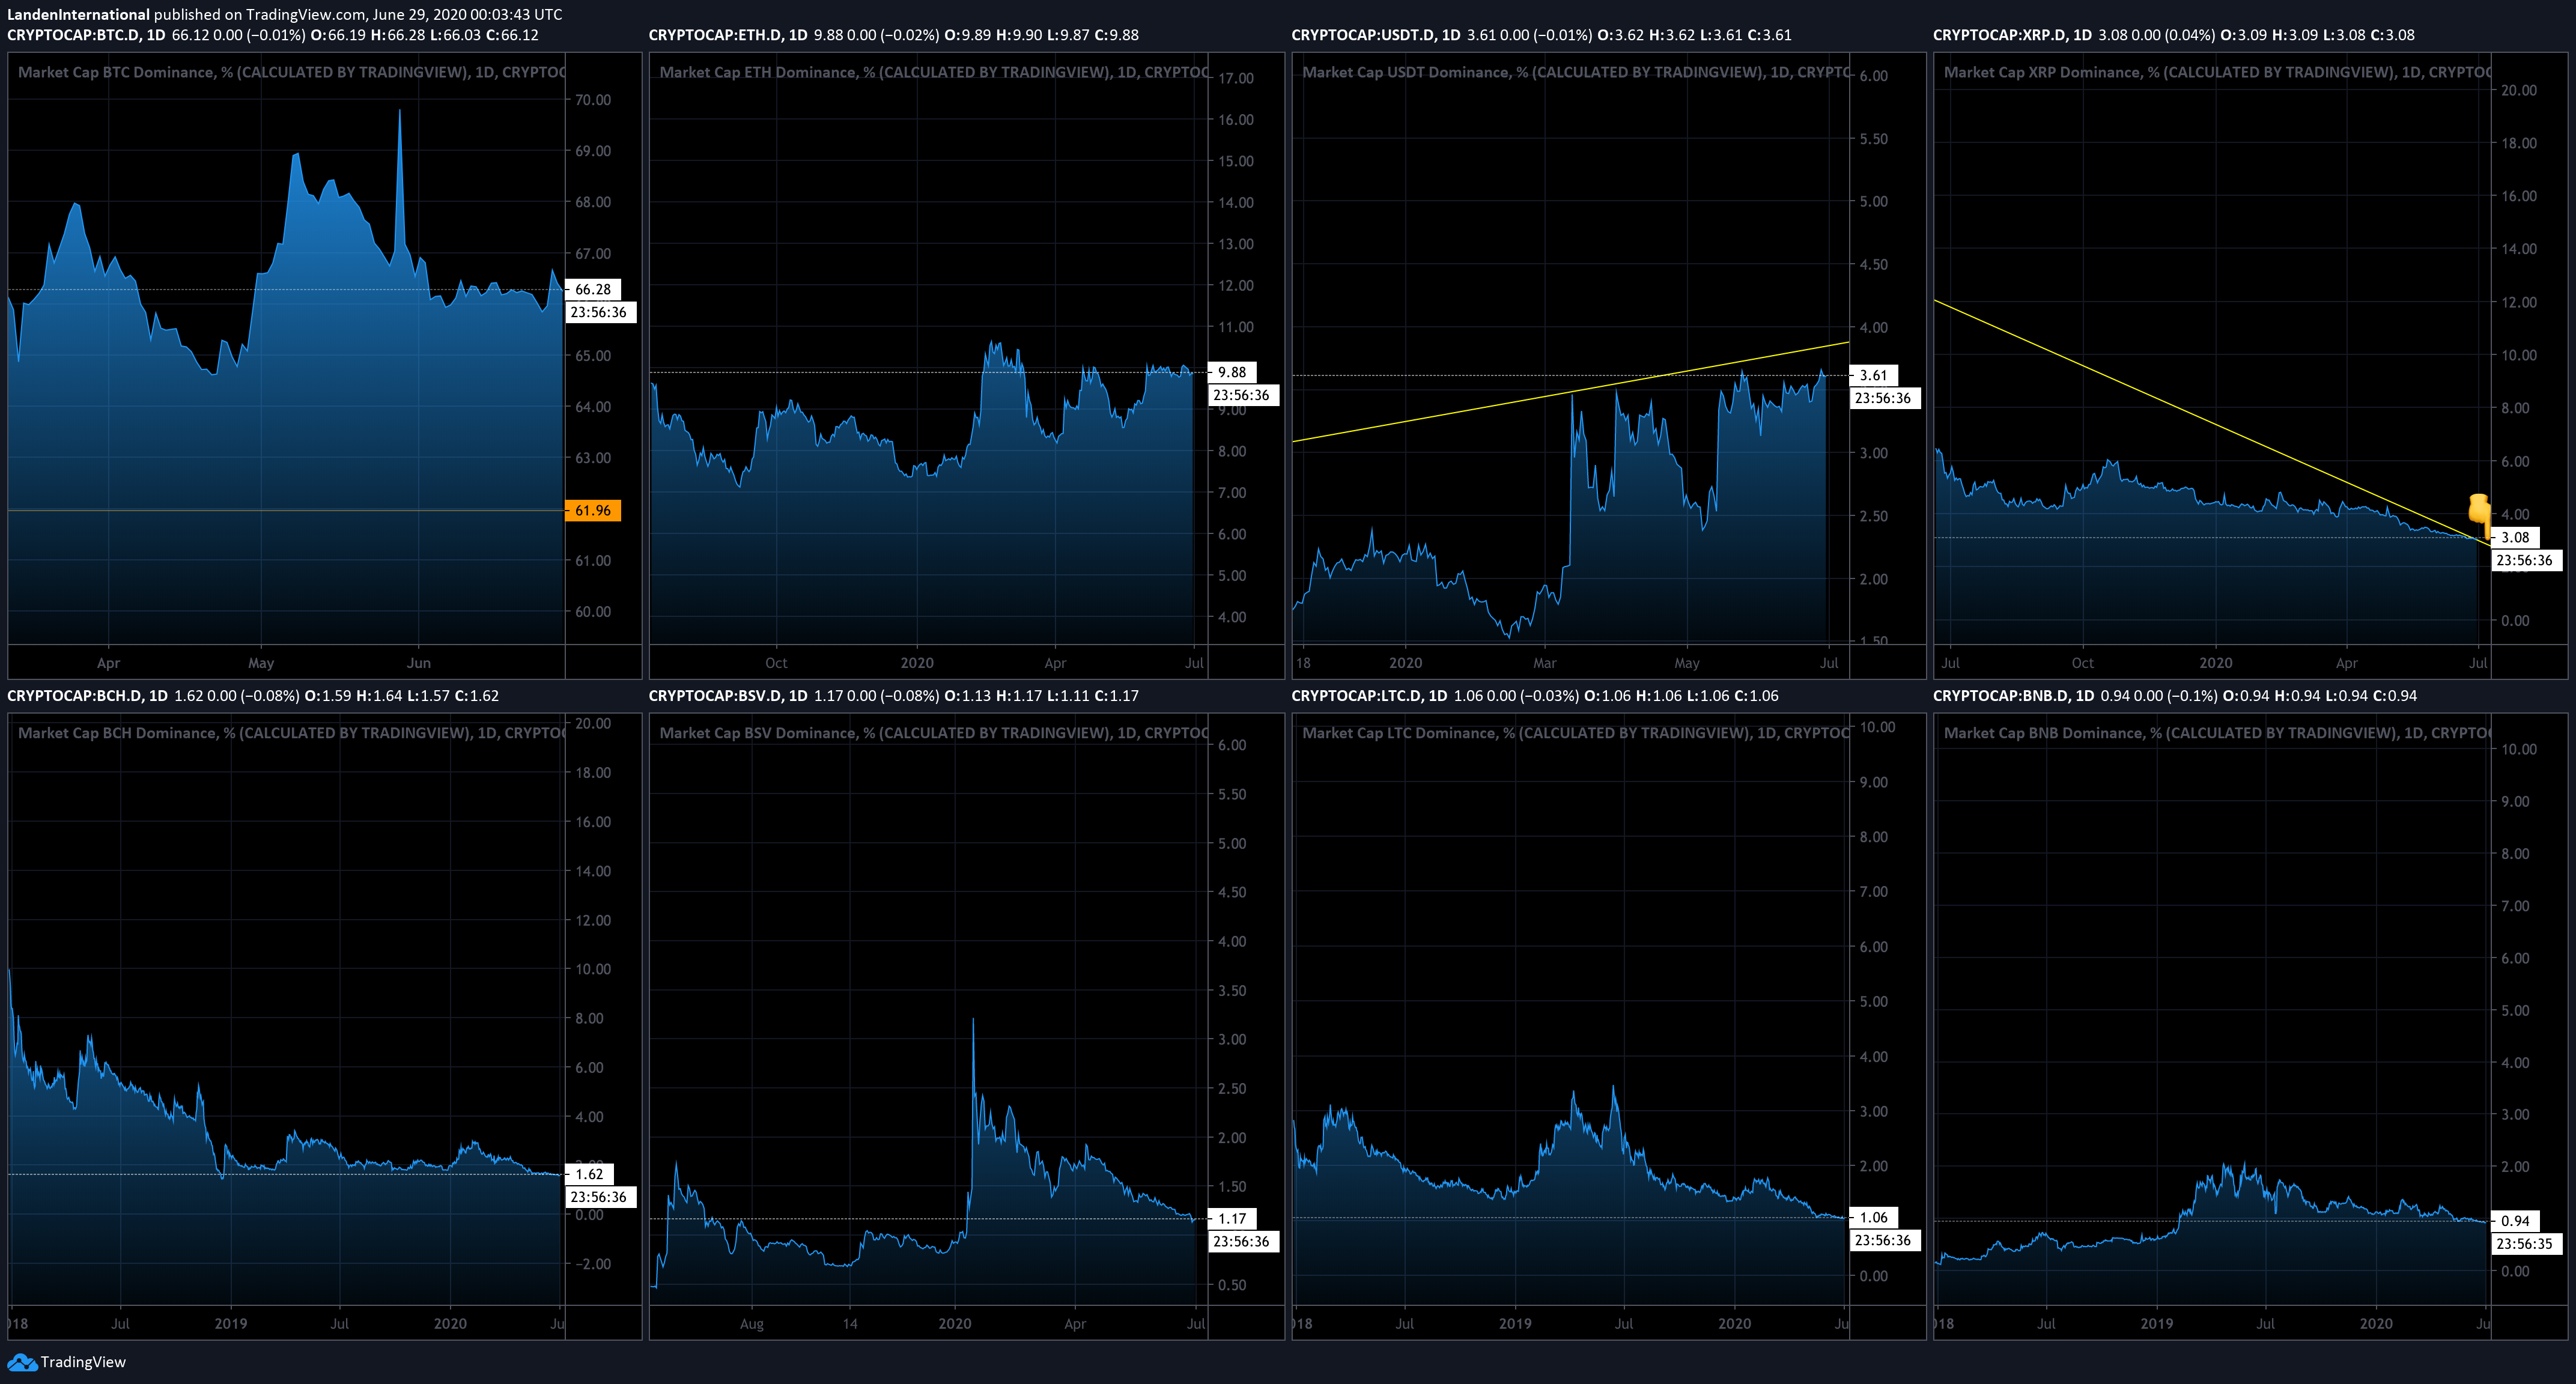Click the BTC chart countdown timer label
2576x1384 pixels.
[599, 312]
